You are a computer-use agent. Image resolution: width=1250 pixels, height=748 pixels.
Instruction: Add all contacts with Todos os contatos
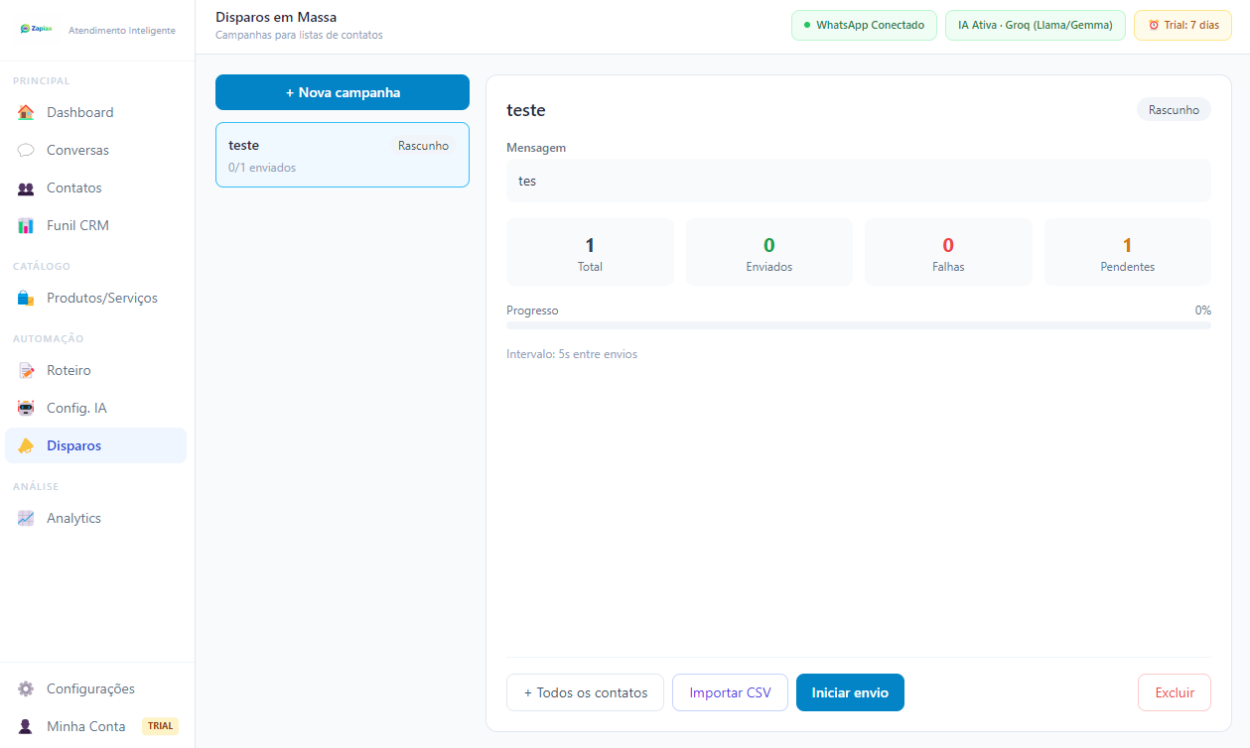click(585, 693)
